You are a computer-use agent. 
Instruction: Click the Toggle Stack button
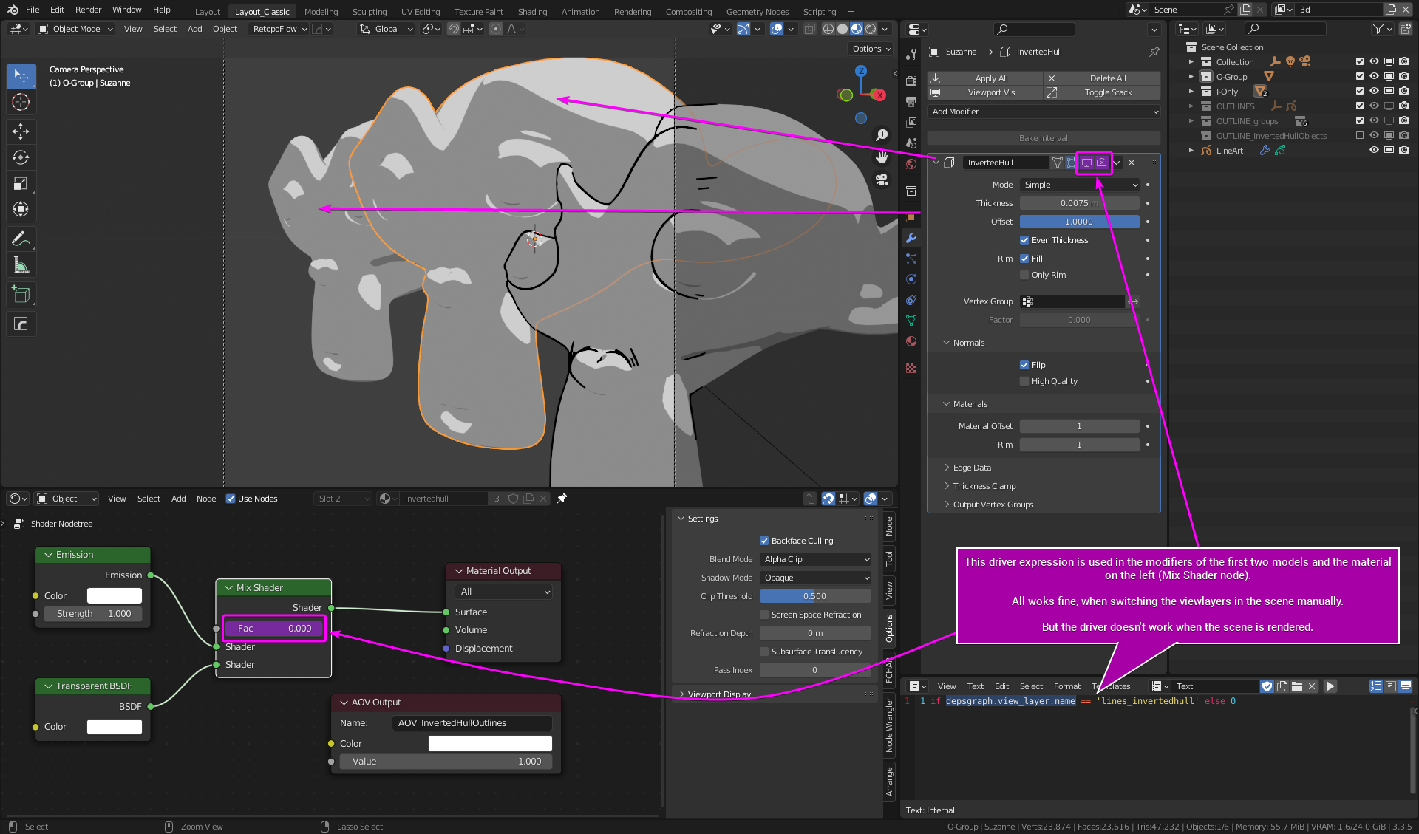click(x=1102, y=92)
